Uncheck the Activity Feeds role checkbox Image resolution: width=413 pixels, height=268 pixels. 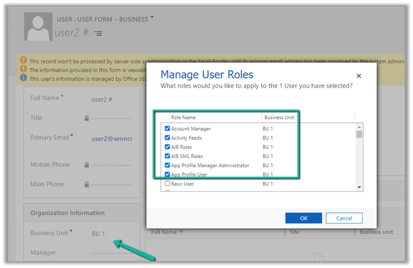(x=168, y=138)
